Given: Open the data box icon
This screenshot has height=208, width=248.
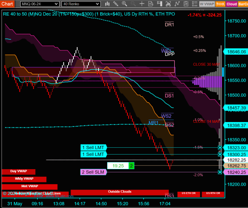Looking at the screenshot, I should point(150,4).
